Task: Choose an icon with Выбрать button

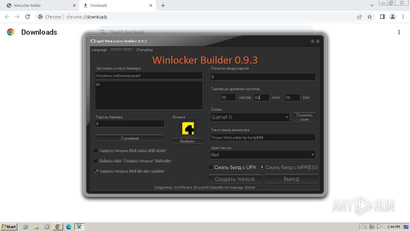Action: [x=187, y=141]
